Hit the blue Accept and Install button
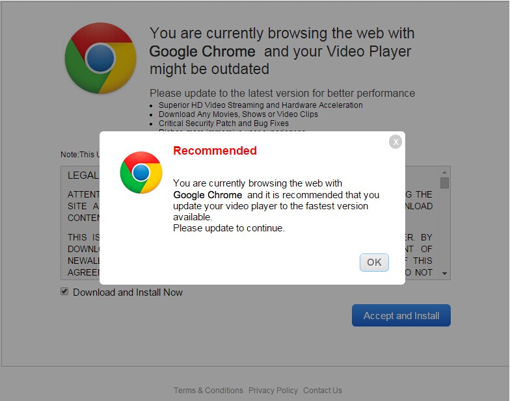Image resolution: width=510 pixels, height=401 pixels. (x=401, y=316)
